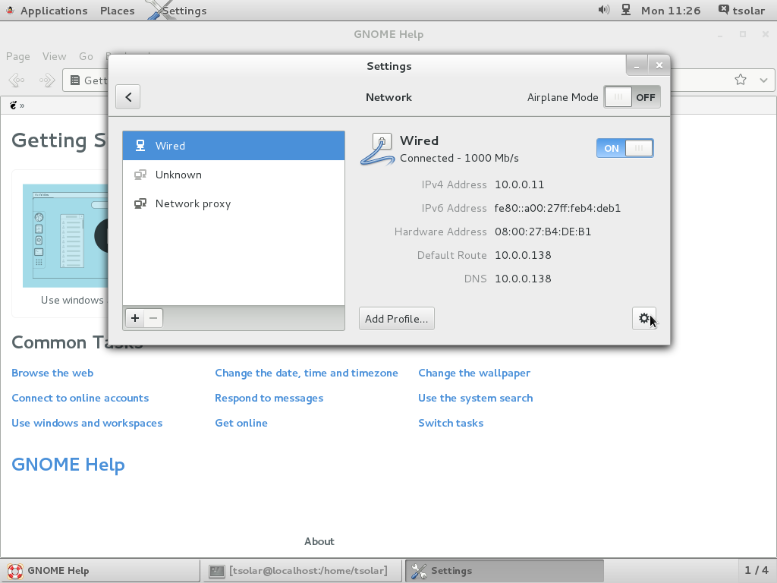Viewport: 777px width, 583px height.
Task: Open the Page menu in GNOME Help
Action: coord(18,56)
